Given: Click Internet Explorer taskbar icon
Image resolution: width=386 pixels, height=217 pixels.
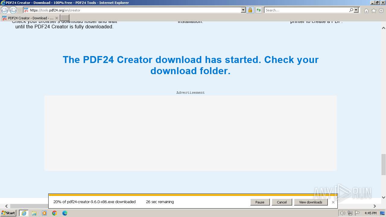Looking at the screenshot, I should pos(24,213).
